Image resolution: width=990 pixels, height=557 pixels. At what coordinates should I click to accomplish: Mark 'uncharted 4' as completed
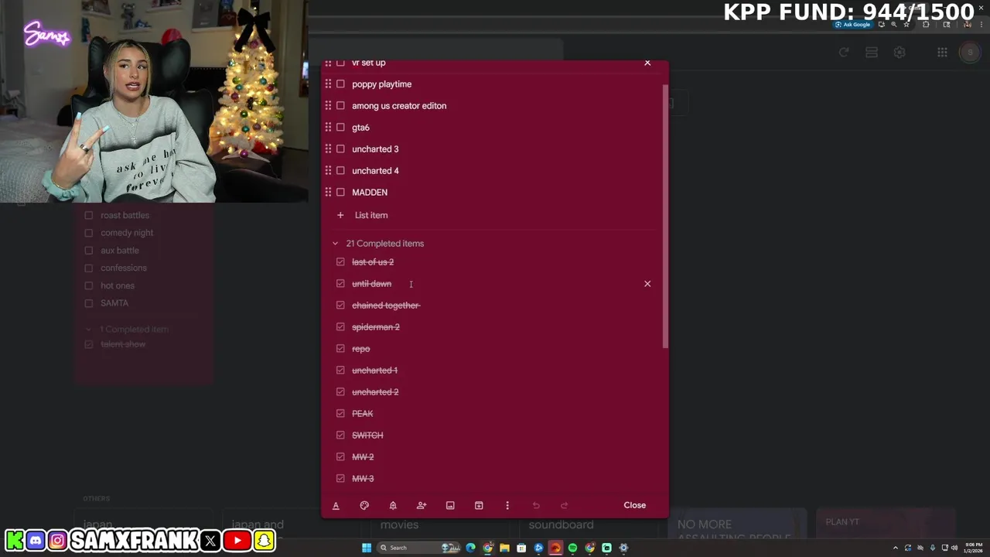pos(340,170)
